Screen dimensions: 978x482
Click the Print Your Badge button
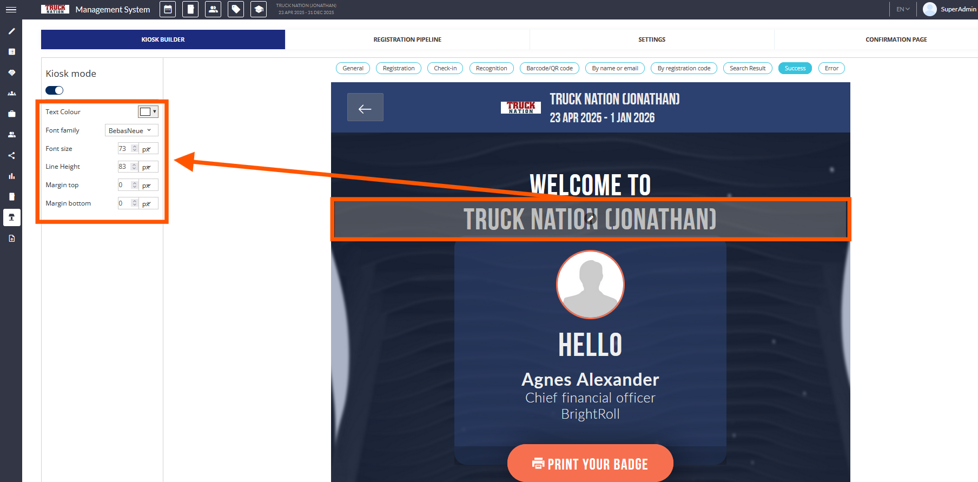pyautogui.click(x=590, y=464)
